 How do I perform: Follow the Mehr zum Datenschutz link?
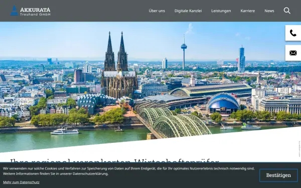tap(21, 182)
